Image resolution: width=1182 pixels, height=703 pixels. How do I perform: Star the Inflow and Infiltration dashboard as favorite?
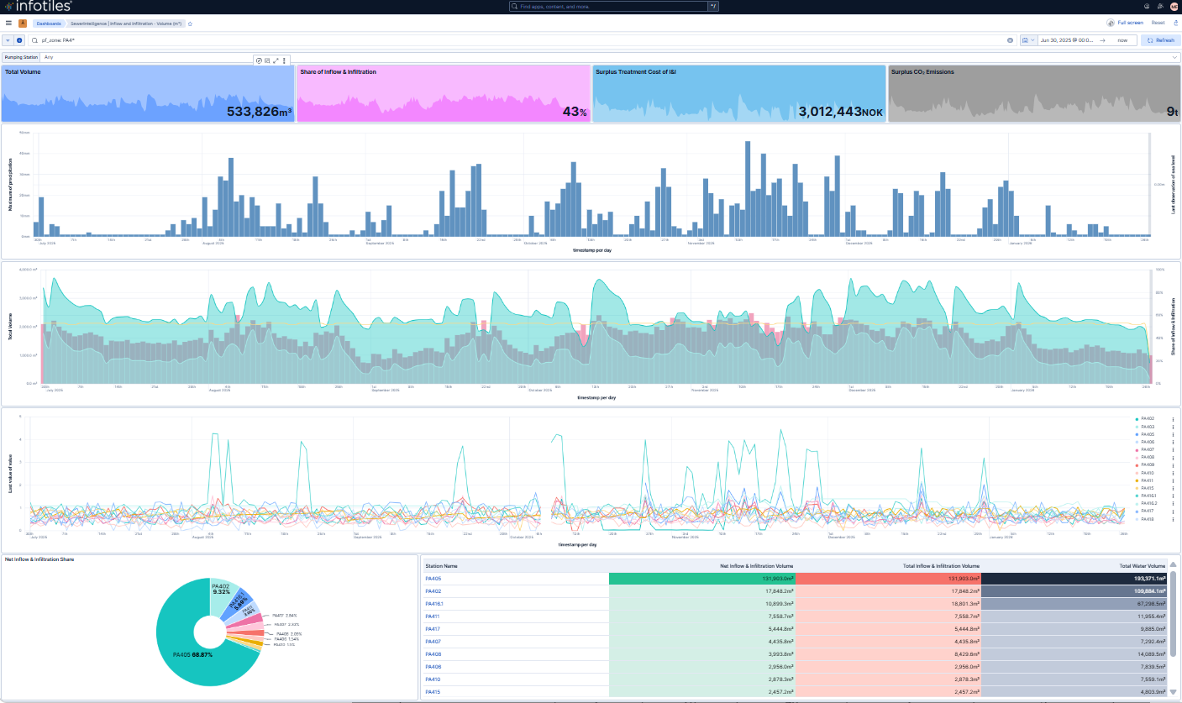[x=190, y=24]
